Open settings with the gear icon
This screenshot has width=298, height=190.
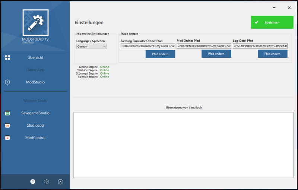[x=47, y=181]
